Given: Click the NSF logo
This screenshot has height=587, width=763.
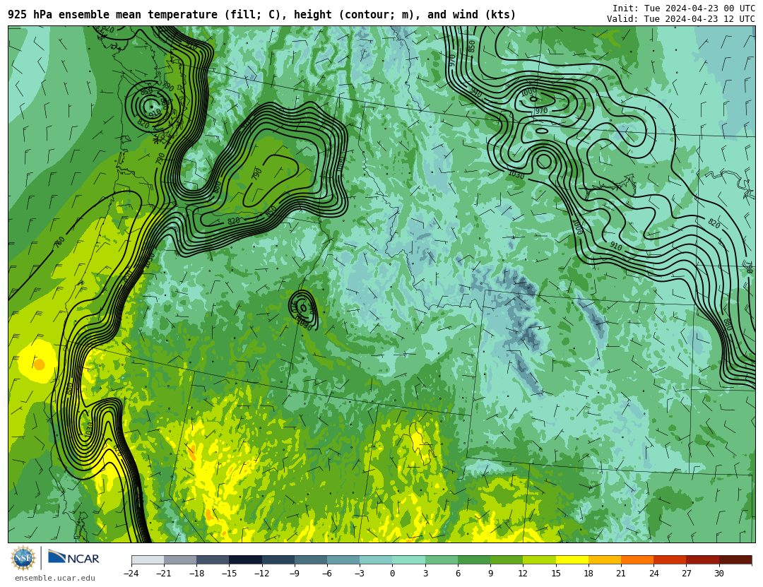Looking at the screenshot, I should pos(23,558).
